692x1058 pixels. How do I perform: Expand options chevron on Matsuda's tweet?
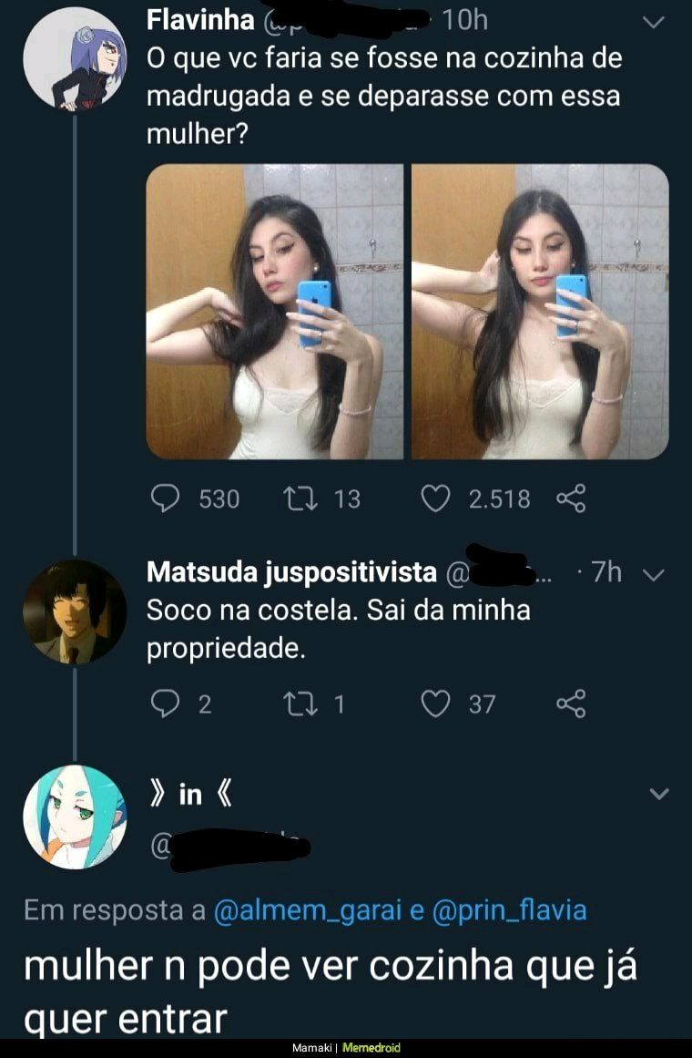(x=654, y=575)
